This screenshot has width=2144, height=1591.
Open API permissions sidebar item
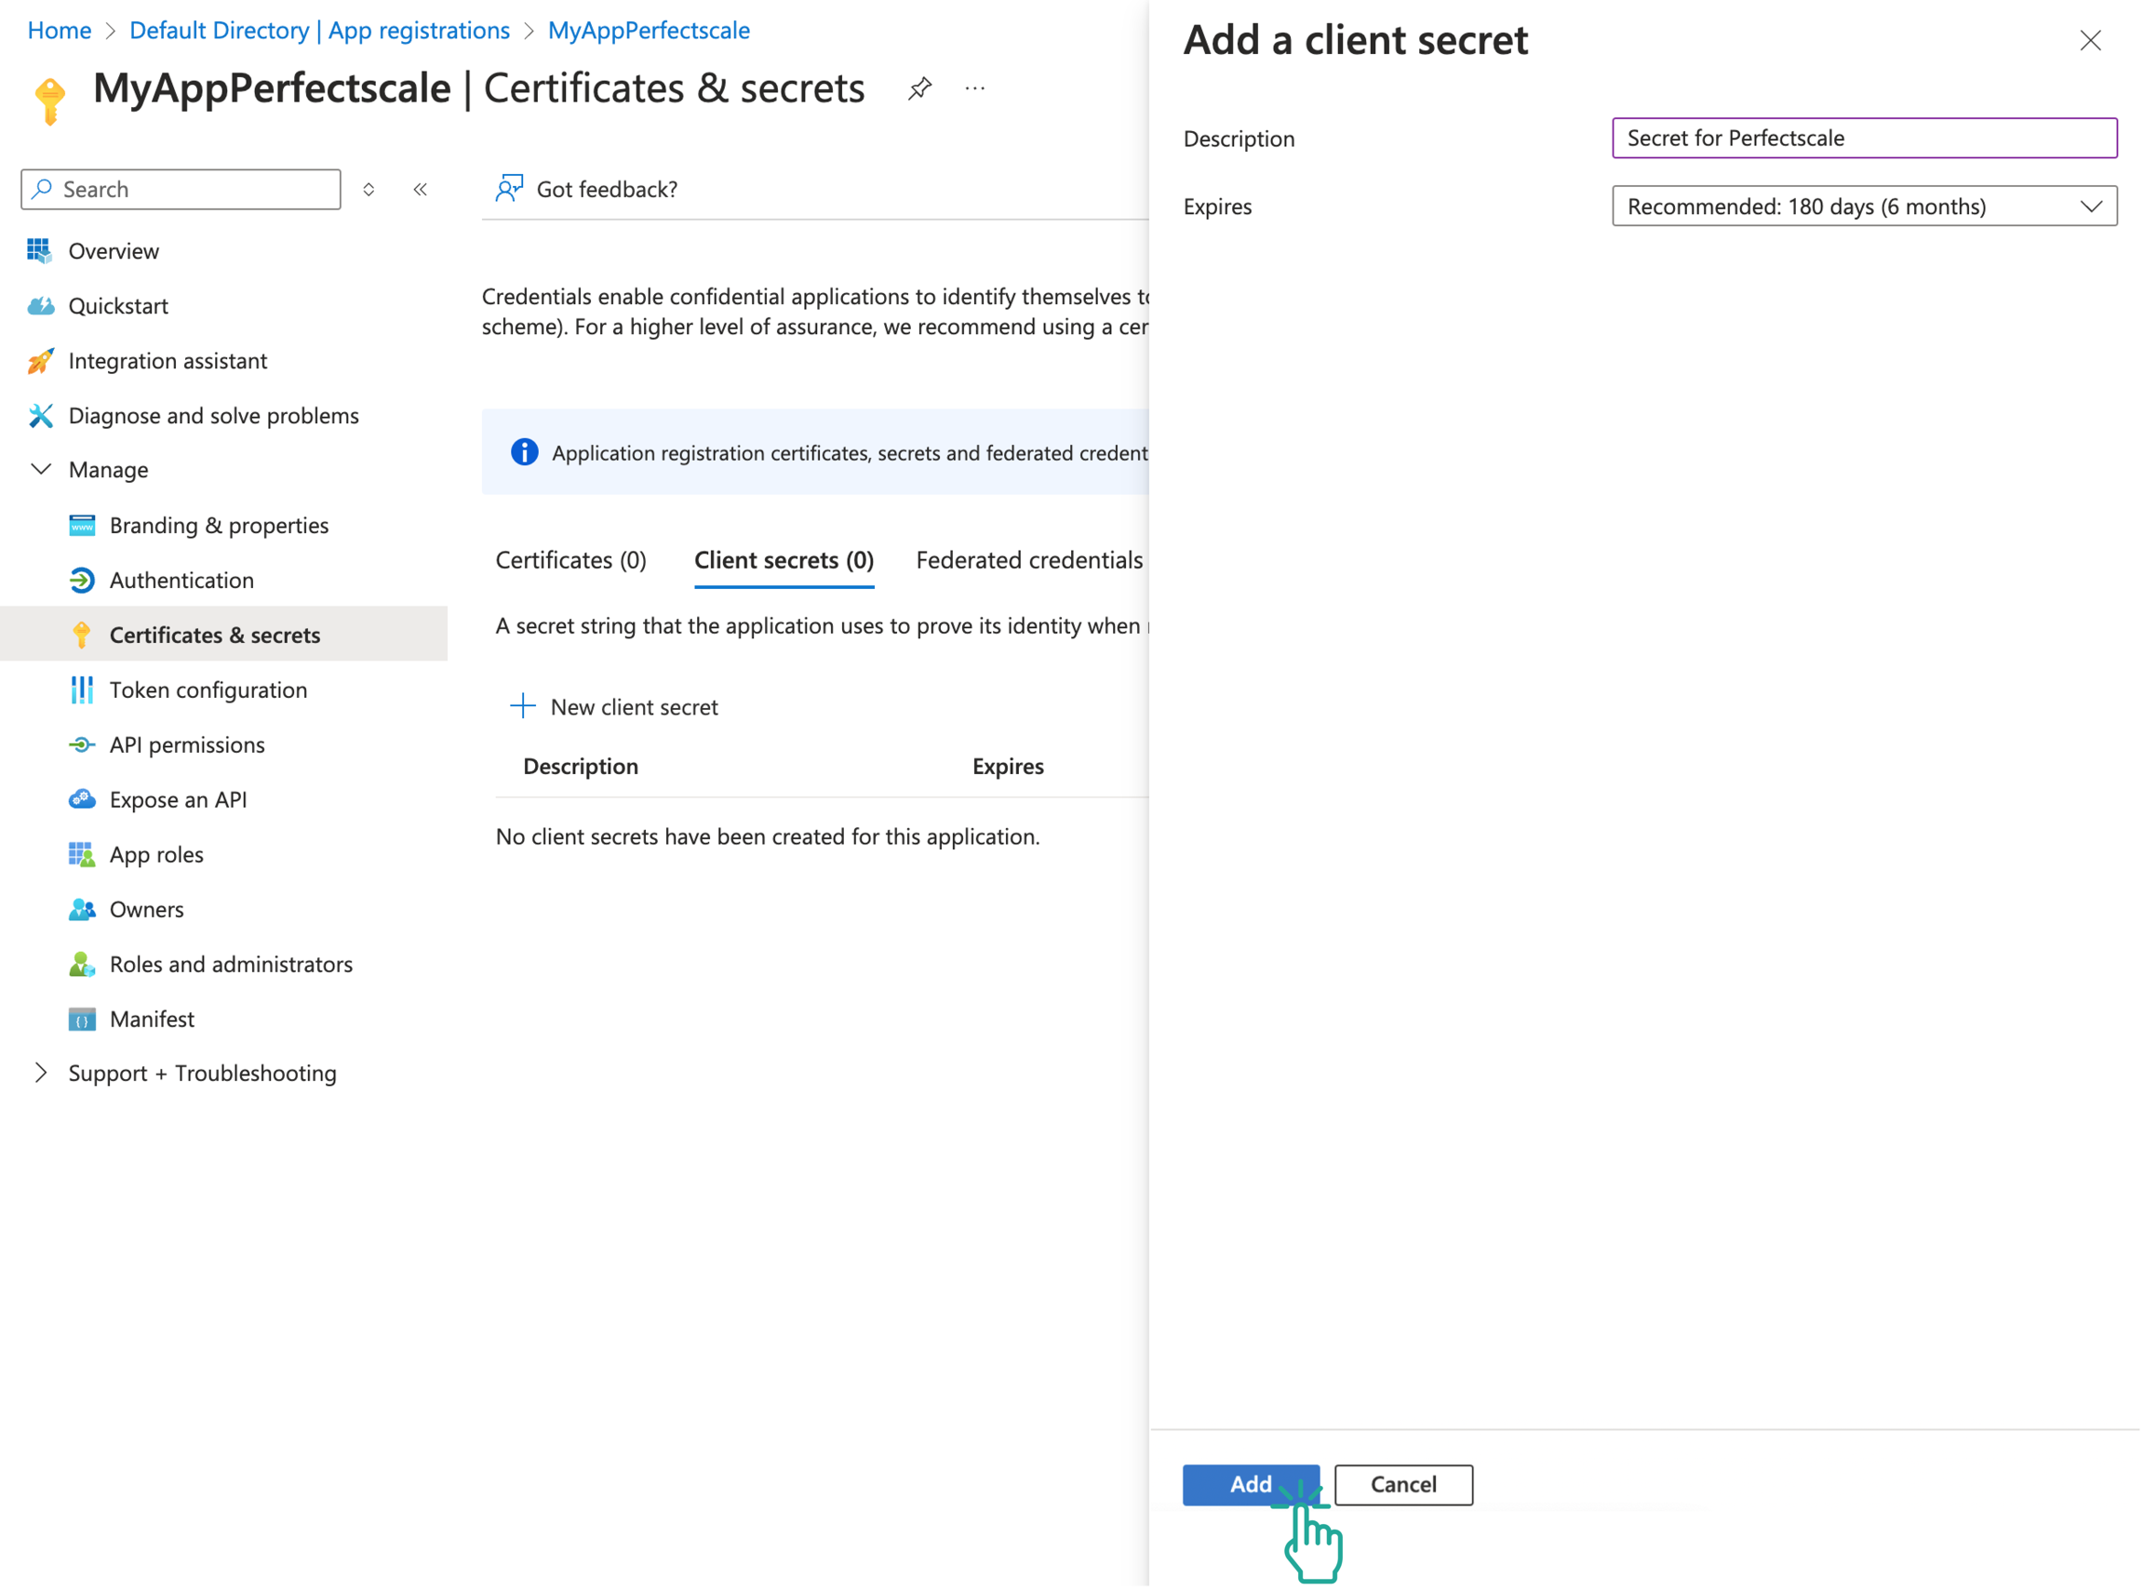[x=187, y=744]
